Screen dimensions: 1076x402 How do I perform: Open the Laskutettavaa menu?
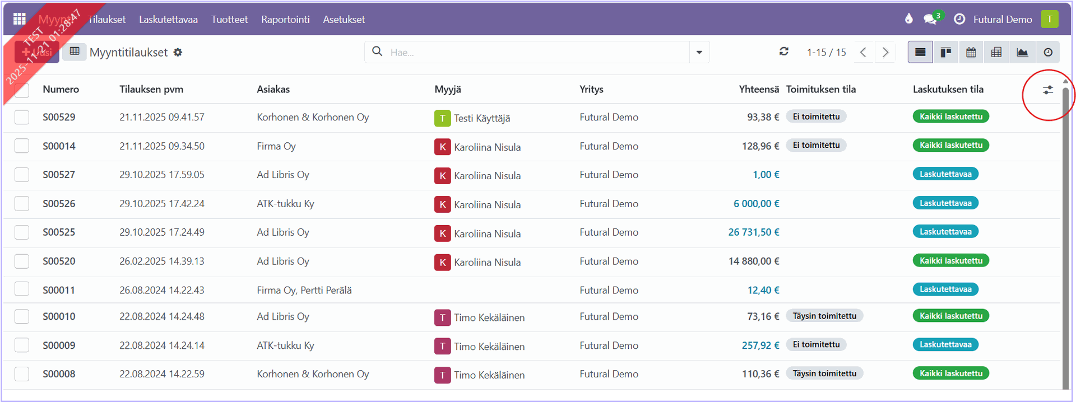[168, 19]
